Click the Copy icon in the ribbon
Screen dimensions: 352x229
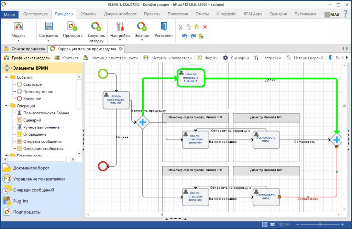[189, 27]
